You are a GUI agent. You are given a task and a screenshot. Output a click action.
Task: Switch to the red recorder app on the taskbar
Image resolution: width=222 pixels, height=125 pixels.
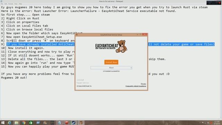[x=67, y=123]
